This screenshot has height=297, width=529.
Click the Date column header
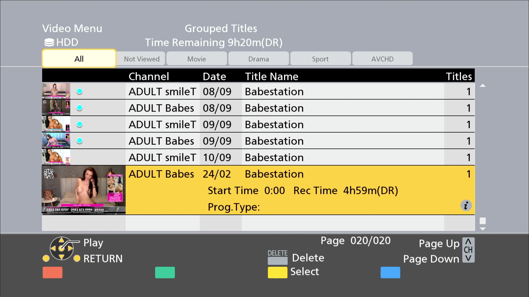pos(214,76)
